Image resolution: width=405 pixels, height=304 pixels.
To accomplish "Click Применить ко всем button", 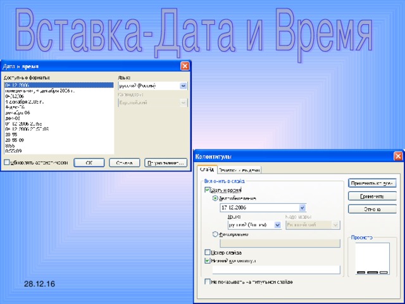I will click(372, 183).
